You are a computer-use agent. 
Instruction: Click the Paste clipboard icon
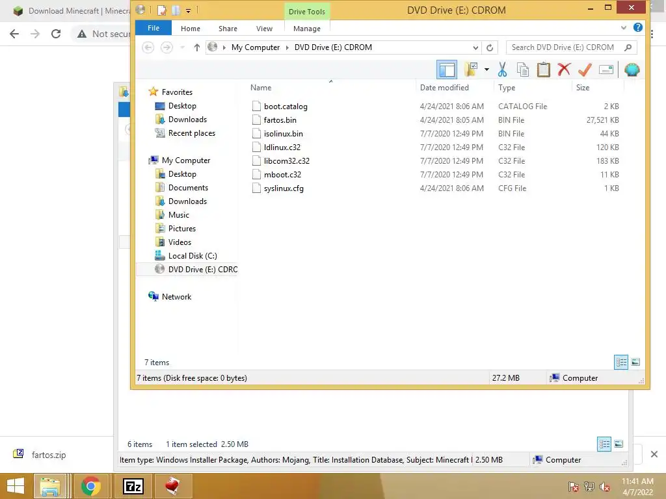click(x=543, y=70)
